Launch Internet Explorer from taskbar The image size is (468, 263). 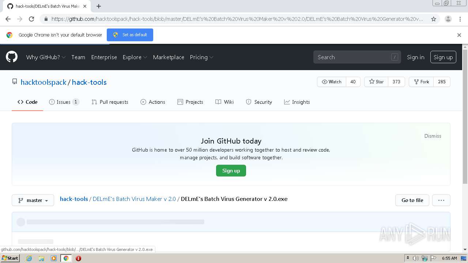coord(29,258)
